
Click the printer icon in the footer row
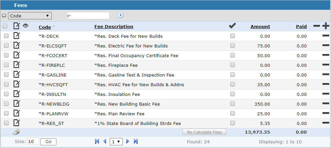click(x=16, y=132)
